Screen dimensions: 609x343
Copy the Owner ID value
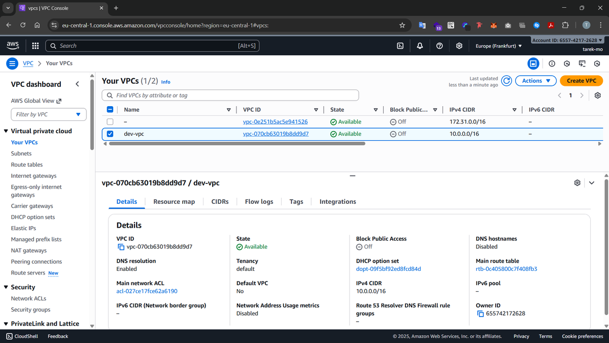click(480, 314)
